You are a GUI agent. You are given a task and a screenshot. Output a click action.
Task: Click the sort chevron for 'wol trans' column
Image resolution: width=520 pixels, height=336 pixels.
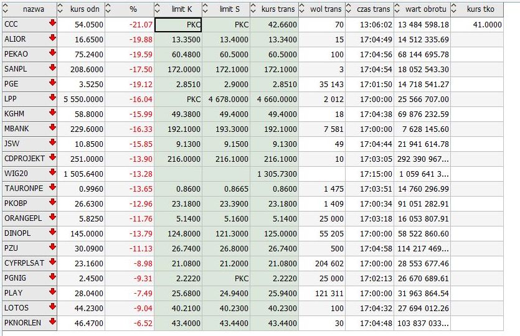click(x=303, y=9)
